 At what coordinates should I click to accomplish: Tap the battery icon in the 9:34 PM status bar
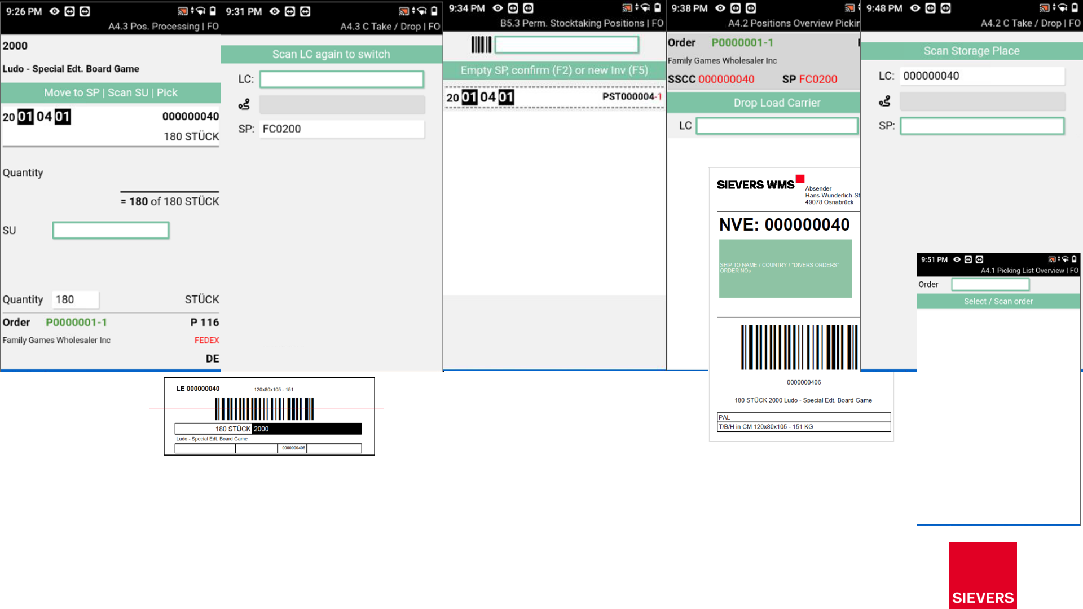point(657,8)
